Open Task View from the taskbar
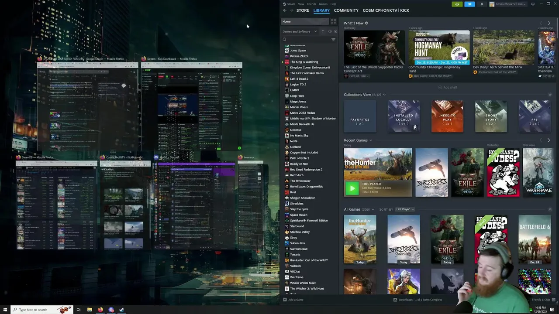The image size is (559, 314). [79, 310]
